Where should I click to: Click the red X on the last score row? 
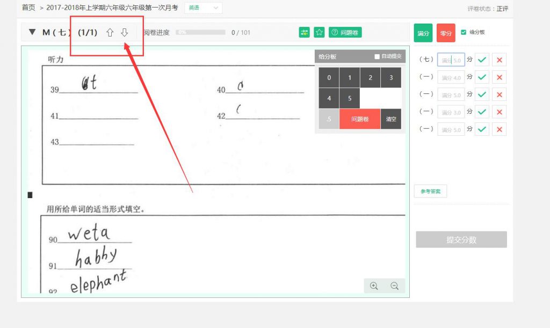(500, 129)
